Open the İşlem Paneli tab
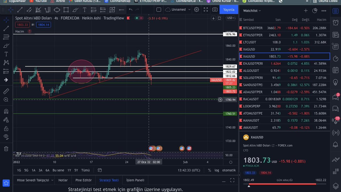This screenshot has width=341, height=192. (135, 180)
